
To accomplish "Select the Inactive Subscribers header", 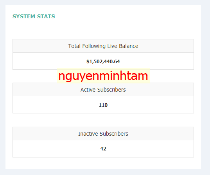I will point(103,134).
